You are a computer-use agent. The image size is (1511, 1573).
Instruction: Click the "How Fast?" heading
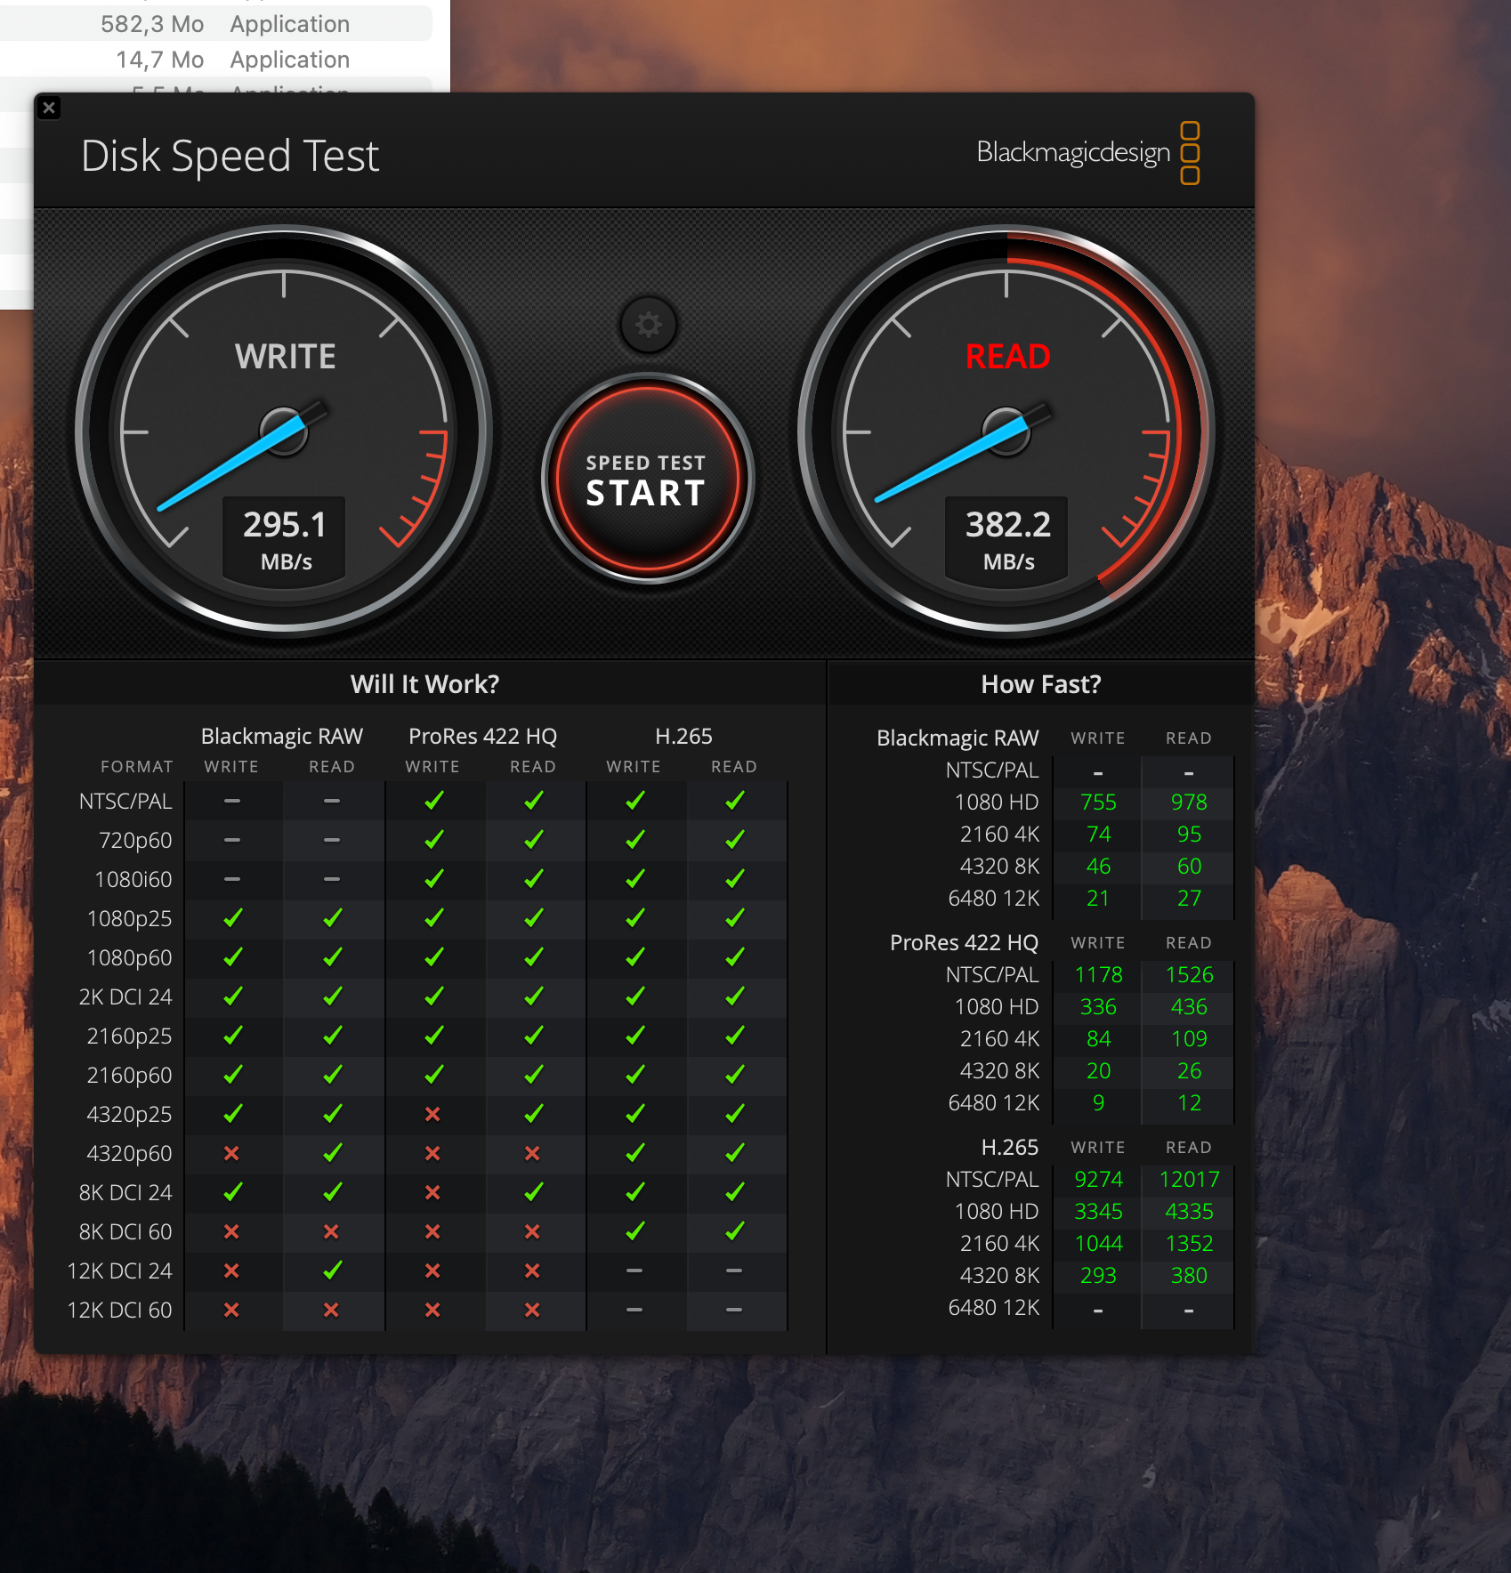click(1040, 684)
